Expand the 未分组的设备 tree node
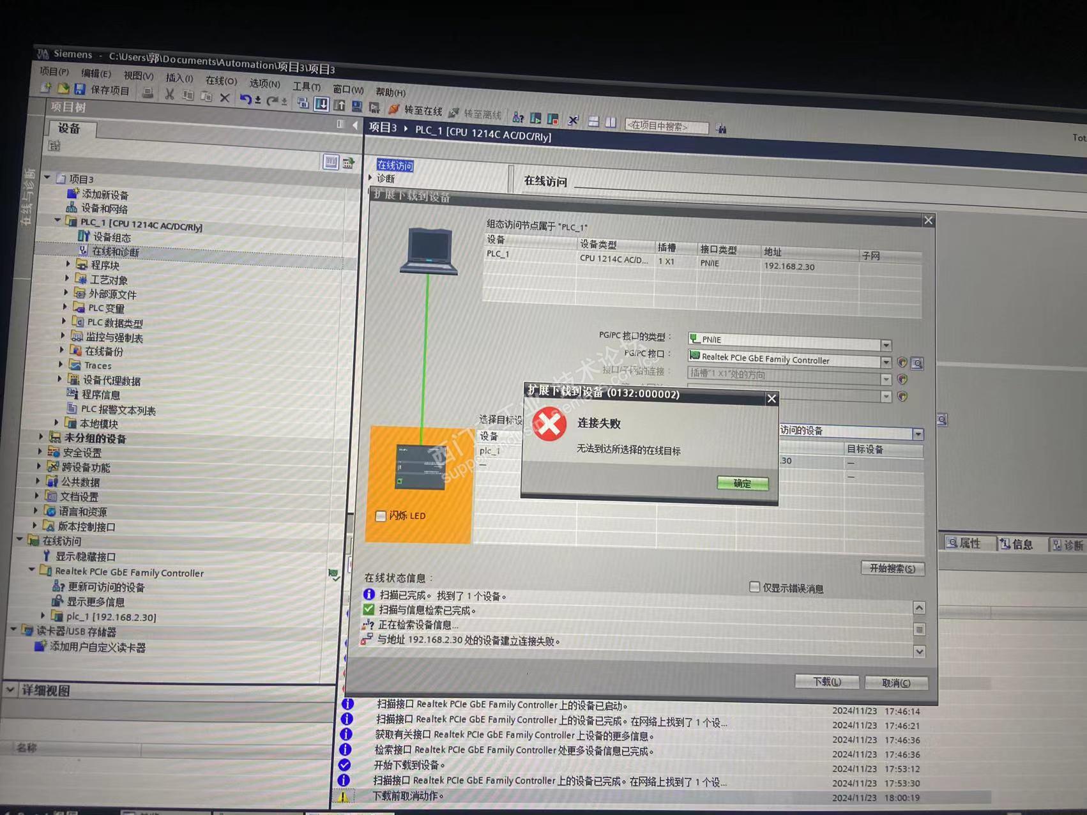This screenshot has width=1087, height=815. pyautogui.click(x=42, y=436)
